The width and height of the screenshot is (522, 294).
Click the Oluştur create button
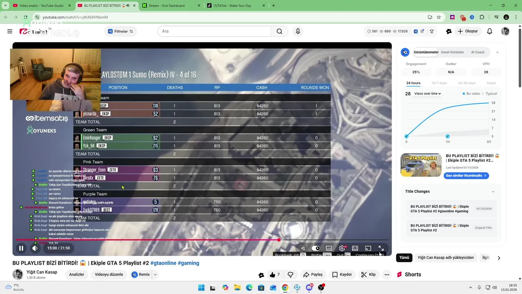click(x=468, y=31)
